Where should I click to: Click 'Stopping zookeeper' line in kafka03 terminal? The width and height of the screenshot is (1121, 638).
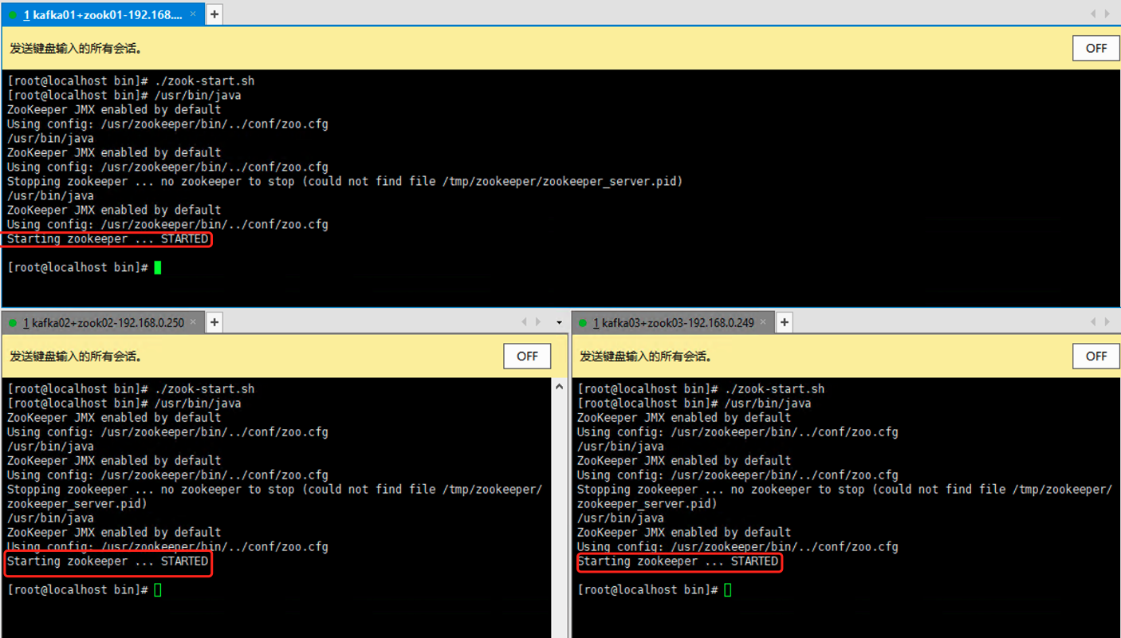pos(844,490)
